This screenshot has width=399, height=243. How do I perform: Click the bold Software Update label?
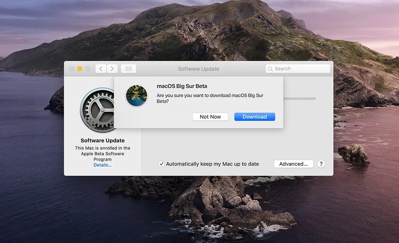103,141
